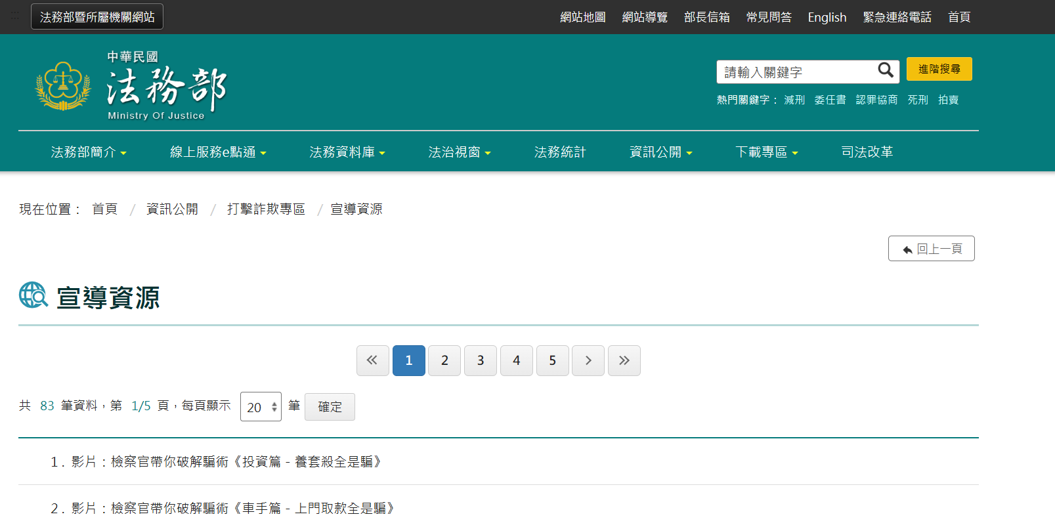The height and width of the screenshot is (527, 1055).
Task: Go to next page single arrow
Action: click(588, 360)
